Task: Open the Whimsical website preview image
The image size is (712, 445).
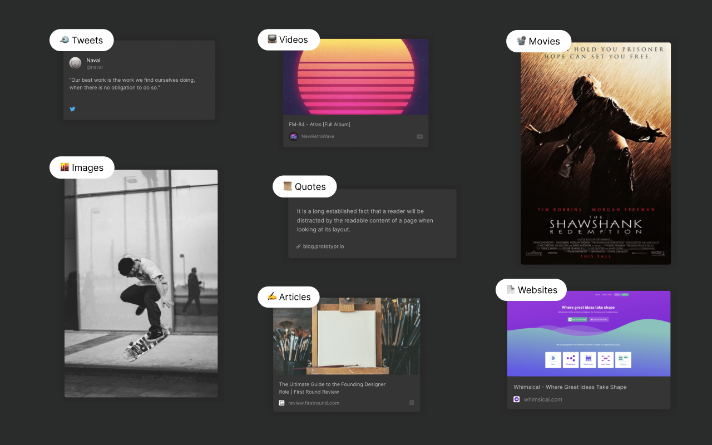Action: (x=589, y=334)
